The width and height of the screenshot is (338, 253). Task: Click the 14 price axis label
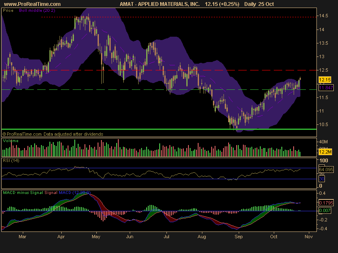click(322, 30)
